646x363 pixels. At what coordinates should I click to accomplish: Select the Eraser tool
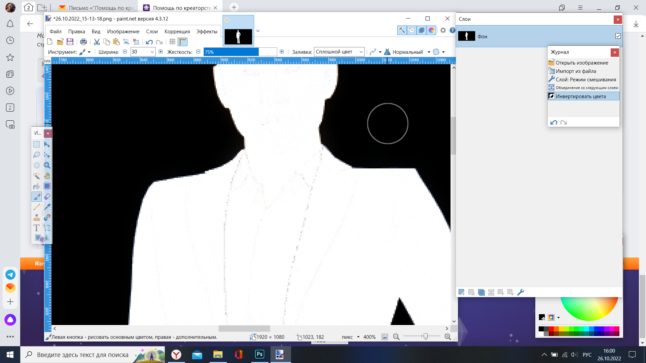pyautogui.click(x=47, y=197)
